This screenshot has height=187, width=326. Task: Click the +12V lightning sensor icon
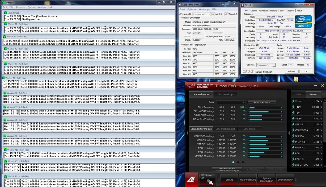click(293, 107)
